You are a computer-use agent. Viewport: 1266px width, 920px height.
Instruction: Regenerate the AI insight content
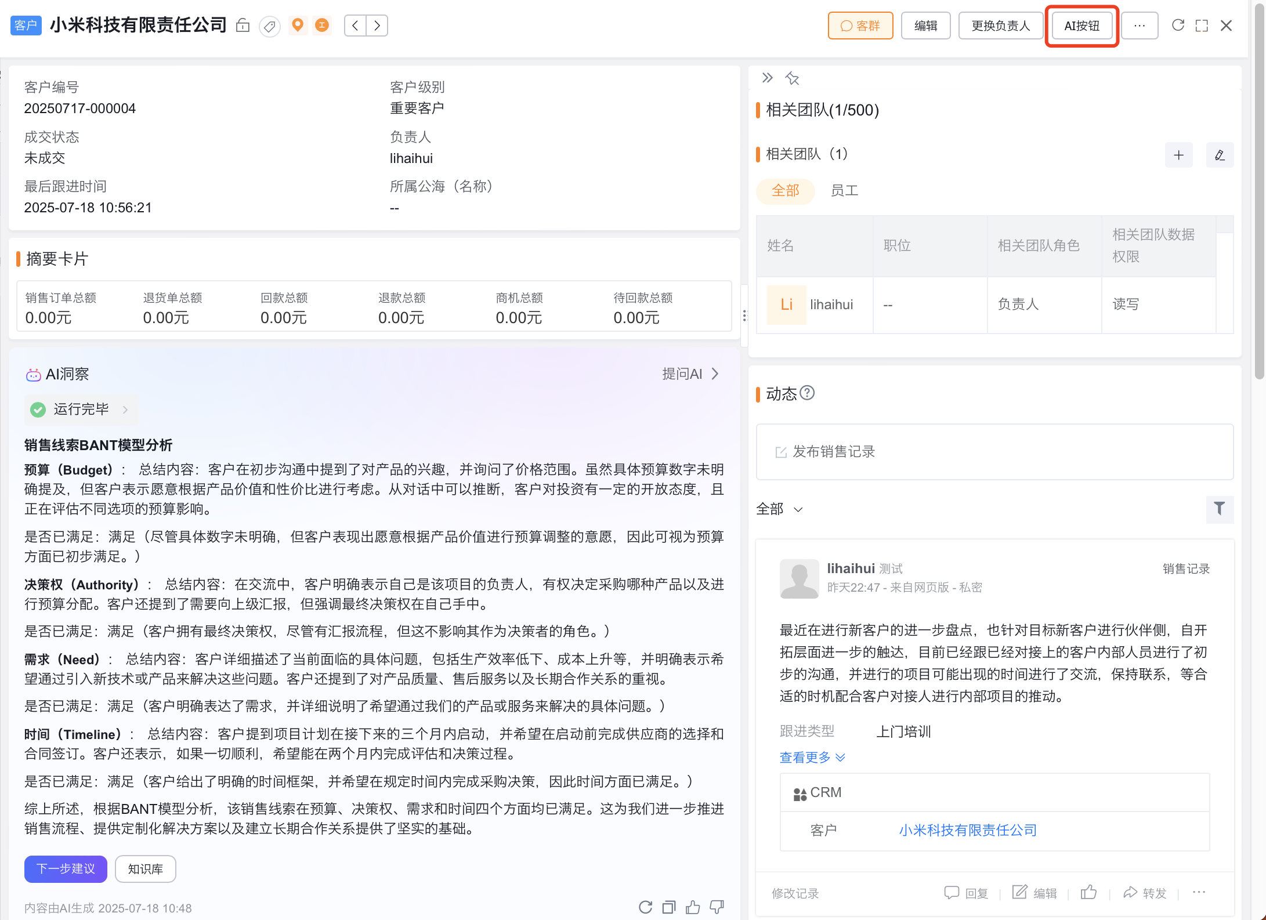click(x=645, y=907)
